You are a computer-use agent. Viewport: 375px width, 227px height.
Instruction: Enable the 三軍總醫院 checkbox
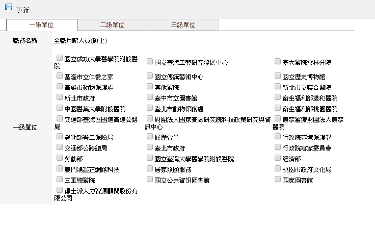pos(60,180)
